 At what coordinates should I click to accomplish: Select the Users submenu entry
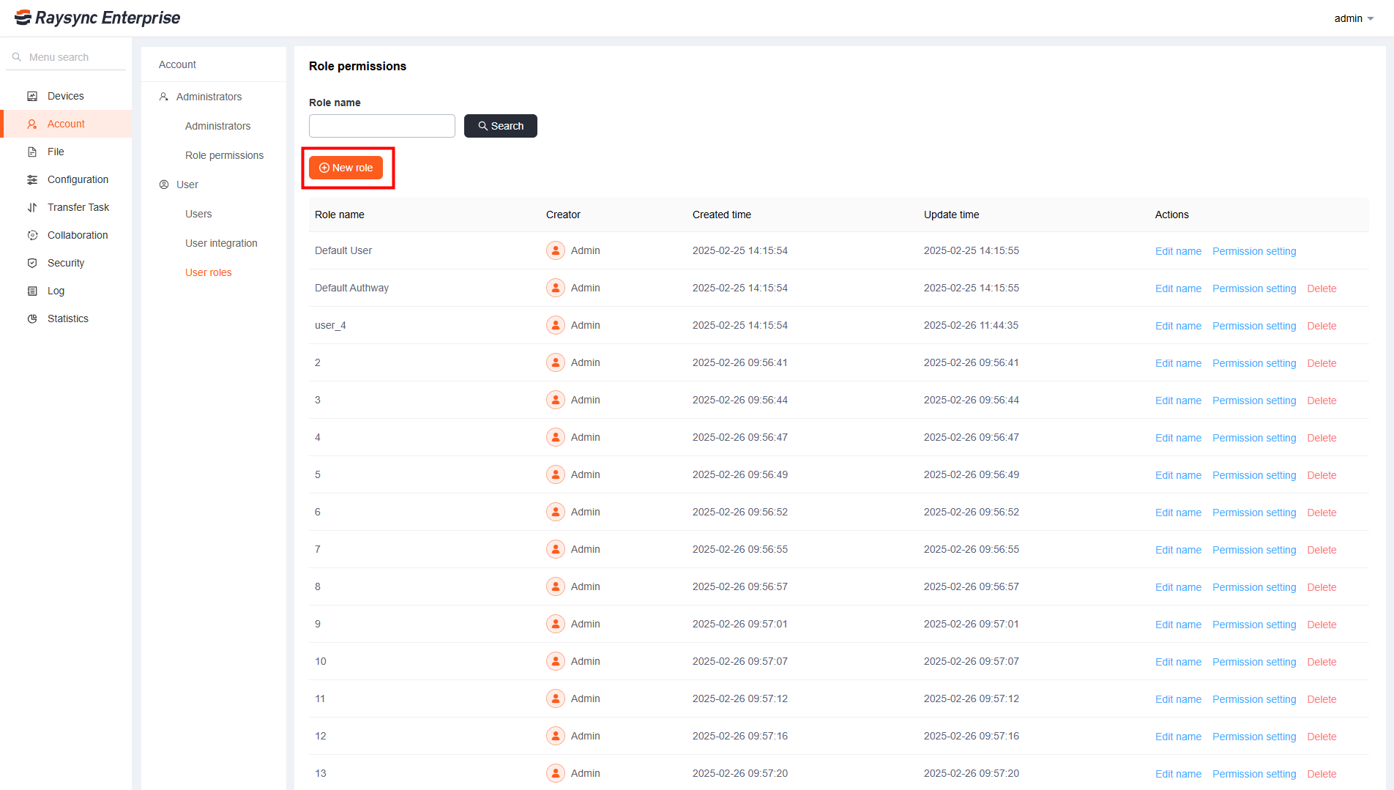(x=198, y=214)
